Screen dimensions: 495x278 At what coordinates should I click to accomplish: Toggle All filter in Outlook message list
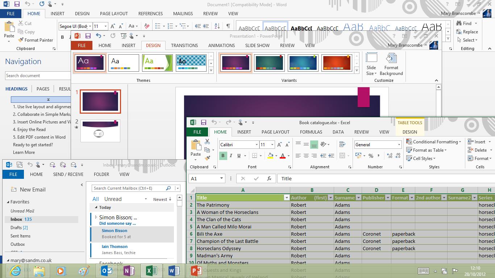(x=96, y=199)
